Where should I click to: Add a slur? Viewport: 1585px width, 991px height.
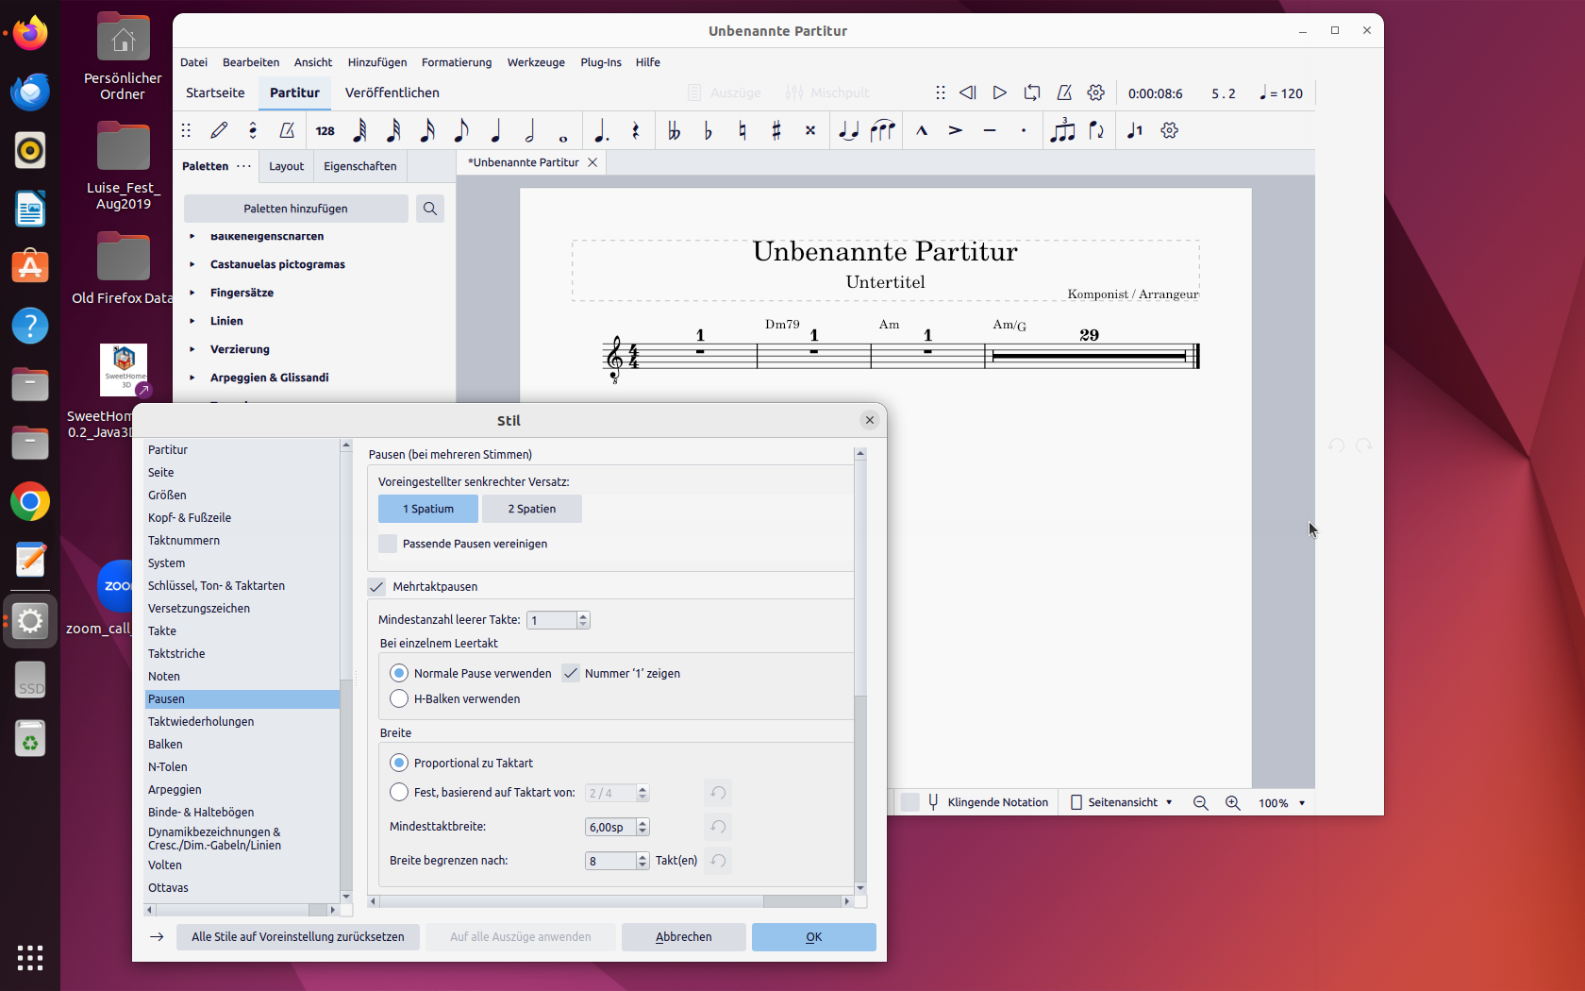coord(882,130)
